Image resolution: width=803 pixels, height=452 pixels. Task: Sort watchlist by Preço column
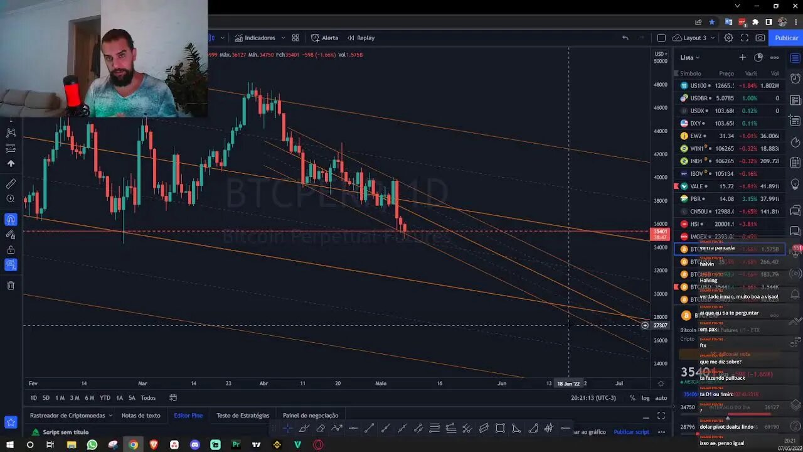[x=726, y=73]
